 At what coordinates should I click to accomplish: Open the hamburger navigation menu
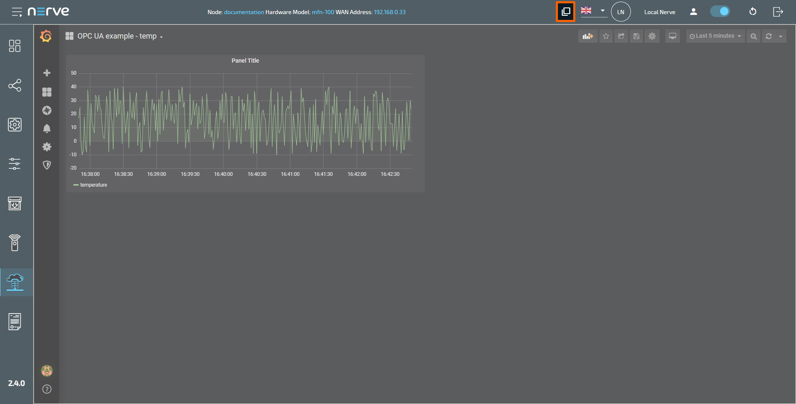[x=17, y=12]
